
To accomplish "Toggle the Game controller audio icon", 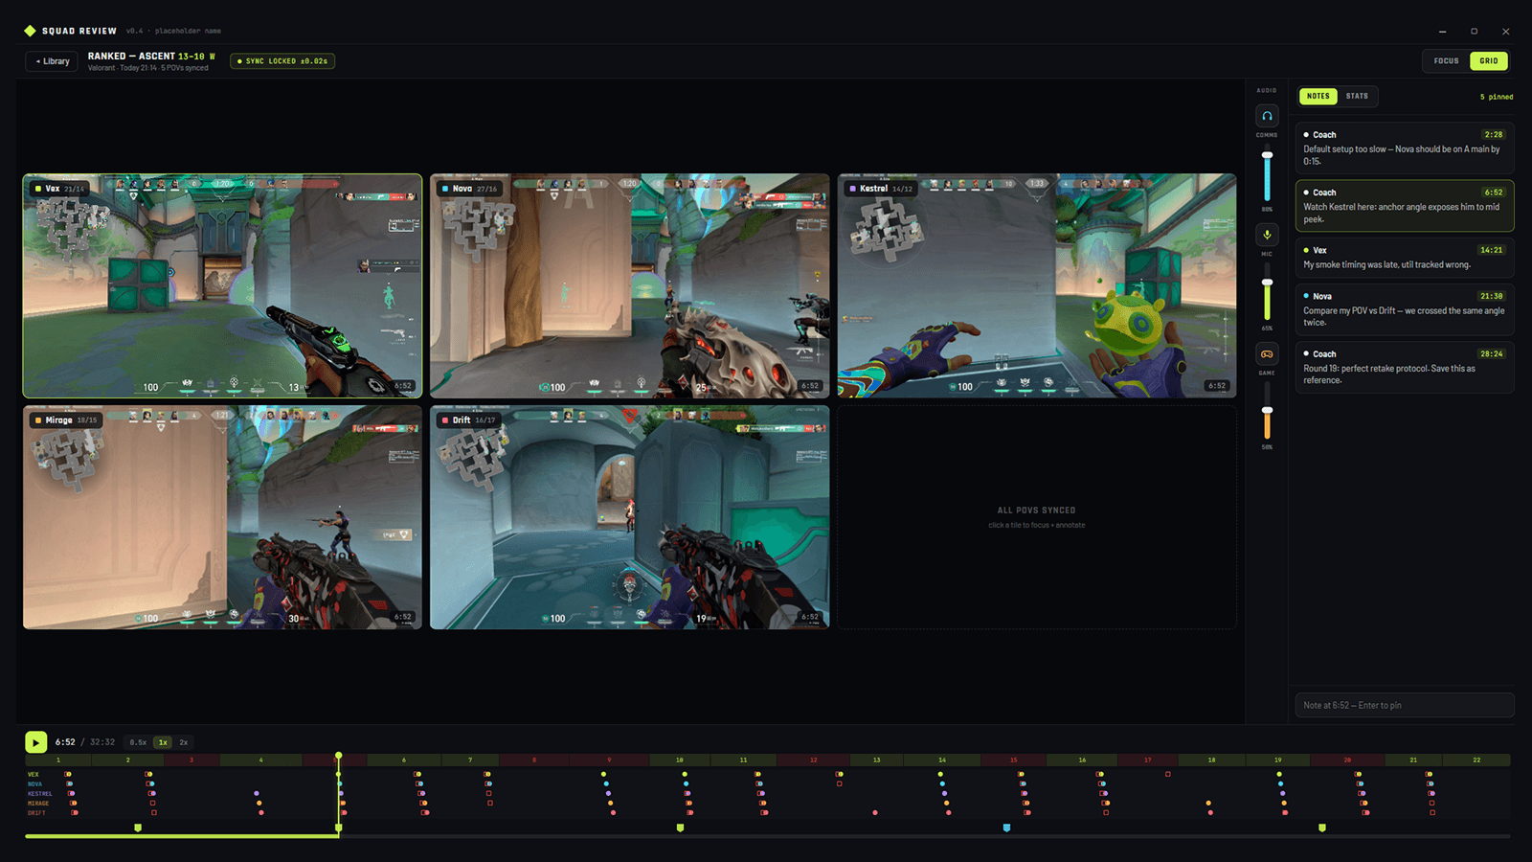I will tap(1267, 354).
